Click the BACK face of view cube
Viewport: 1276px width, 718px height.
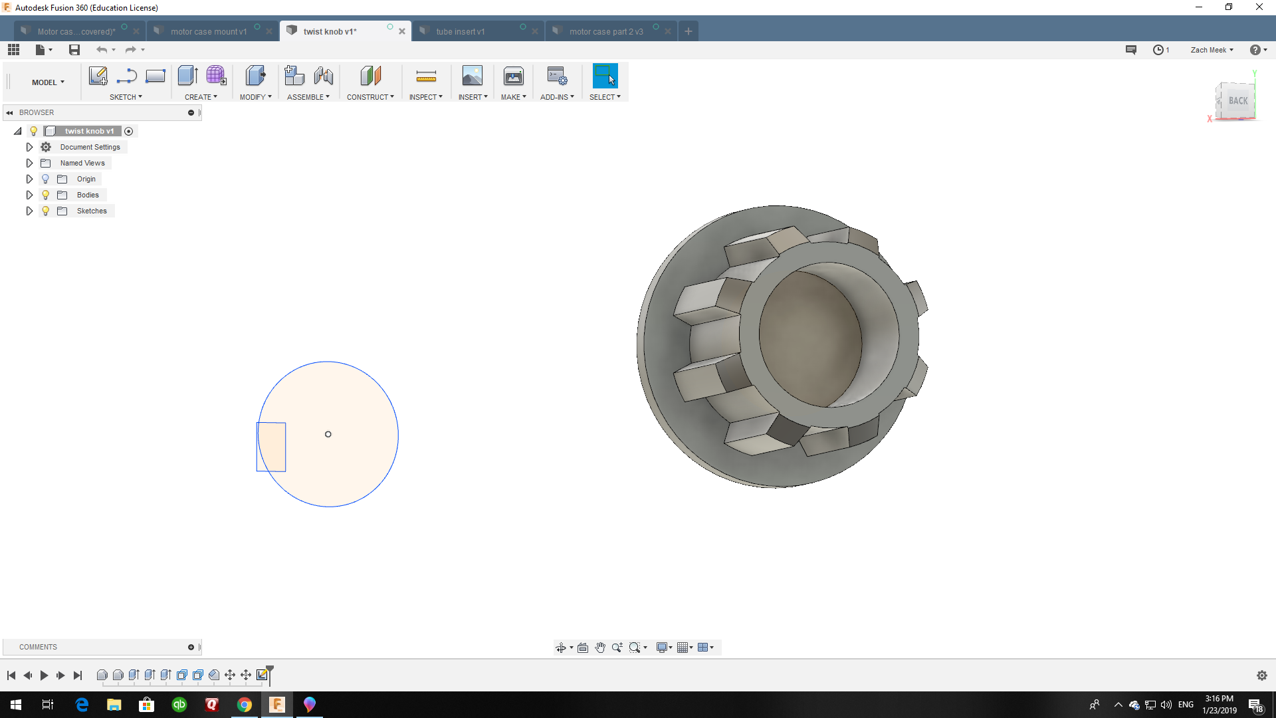tap(1237, 101)
